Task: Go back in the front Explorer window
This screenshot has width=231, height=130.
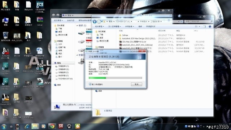Action: (95, 22)
